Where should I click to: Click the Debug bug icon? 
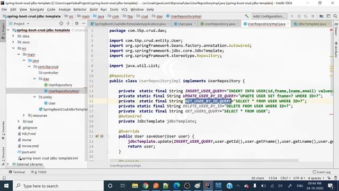[299, 16]
